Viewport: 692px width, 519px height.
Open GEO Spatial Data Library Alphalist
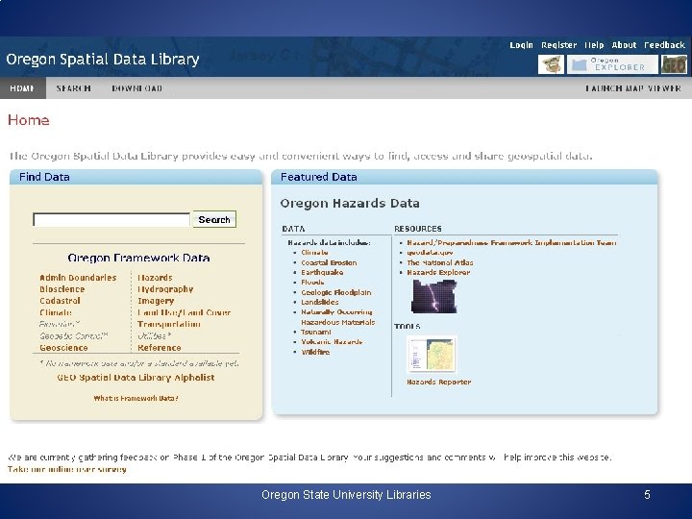click(x=136, y=378)
